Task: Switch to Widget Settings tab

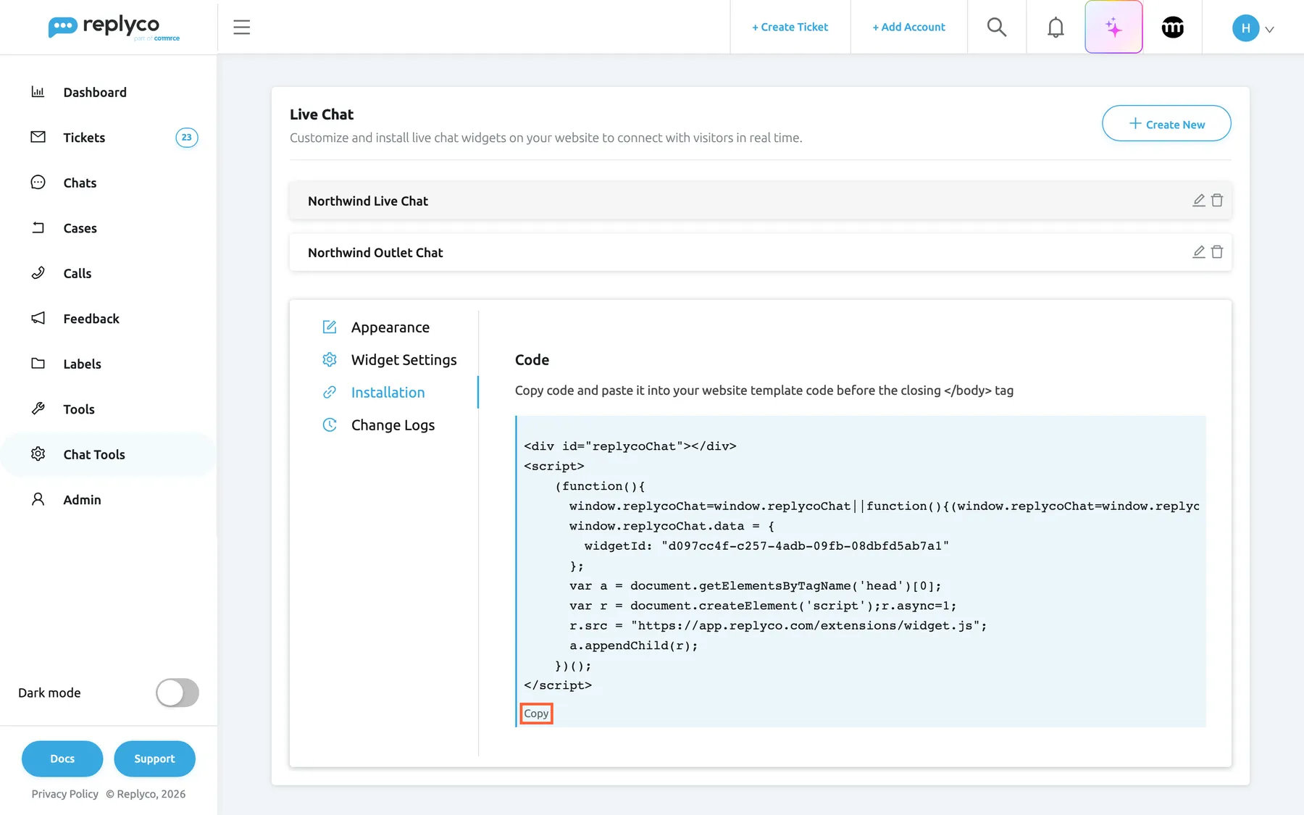Action: (390, 360)
